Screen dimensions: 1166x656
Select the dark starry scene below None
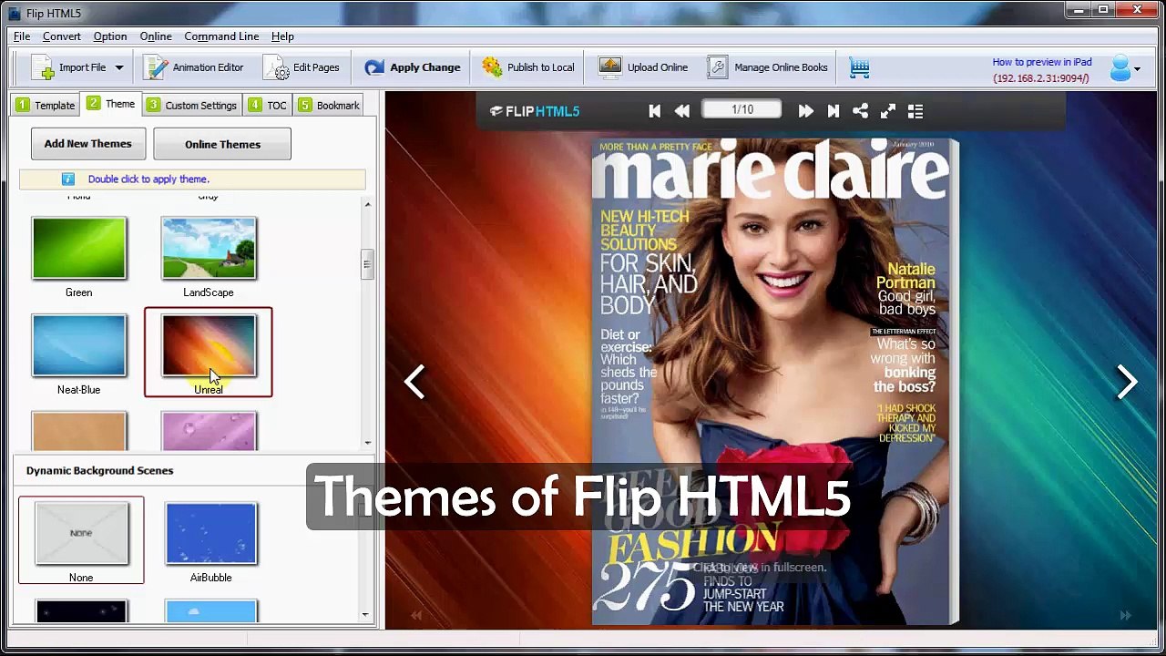click(81, 611)
